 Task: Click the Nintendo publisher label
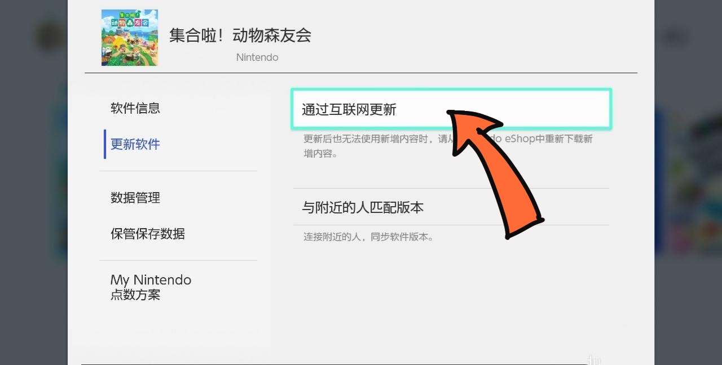[x=257, y=57]
